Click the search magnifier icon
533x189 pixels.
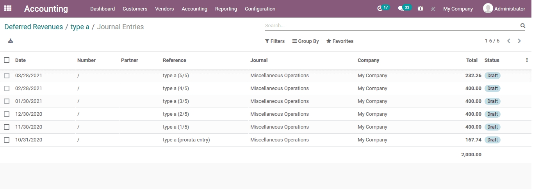point(522,26)
